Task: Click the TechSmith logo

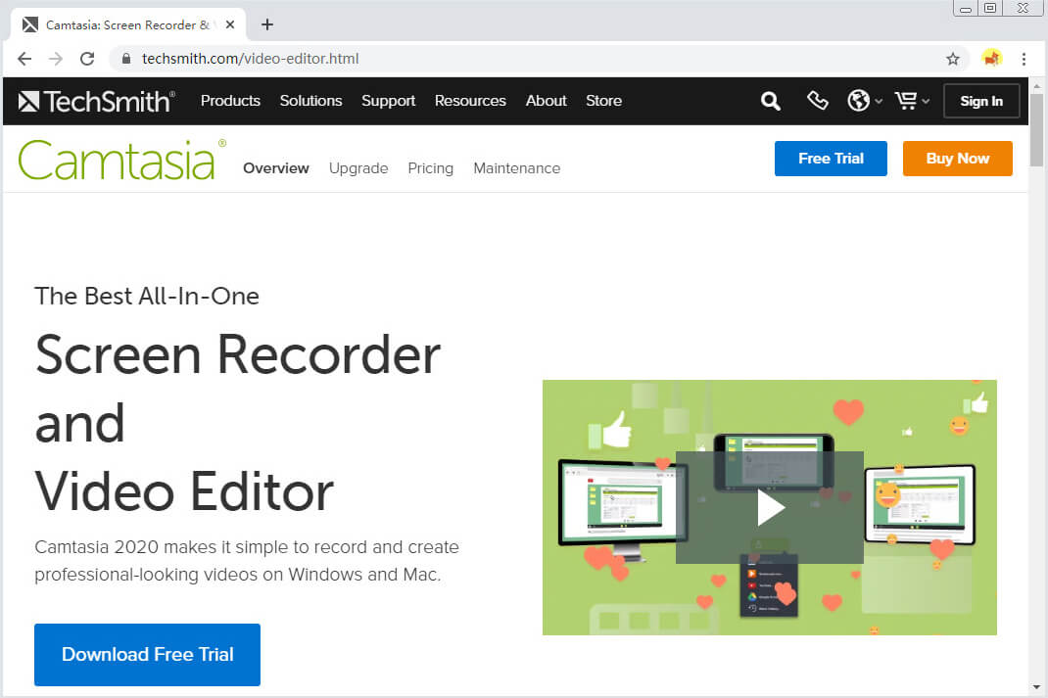Action: [96, 102]
